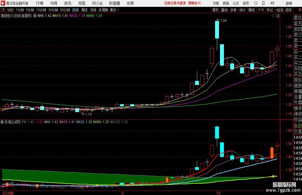The height and width of the screenshot is (195, 302).
Task: Click the red R icon at right edge
Action: point(300,10)
